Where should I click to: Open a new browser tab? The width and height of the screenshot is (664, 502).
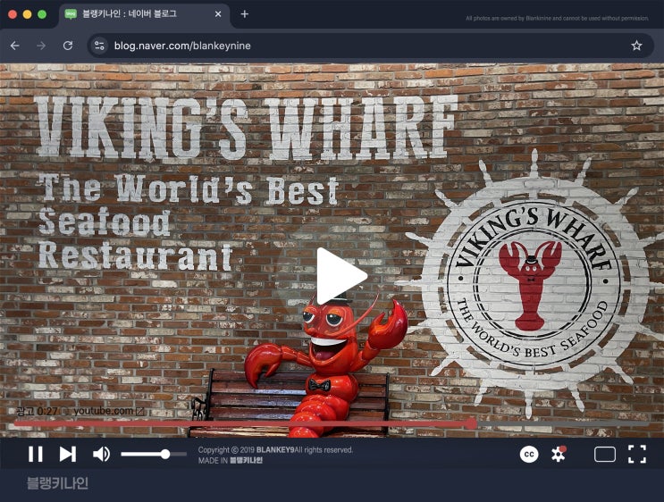244,14
